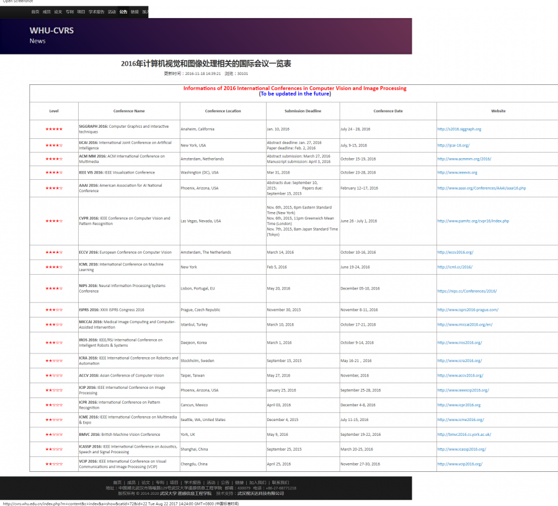Click the footer 学术报告 link
This screenshot has height=506, width=558.
[x=192, y=482]
